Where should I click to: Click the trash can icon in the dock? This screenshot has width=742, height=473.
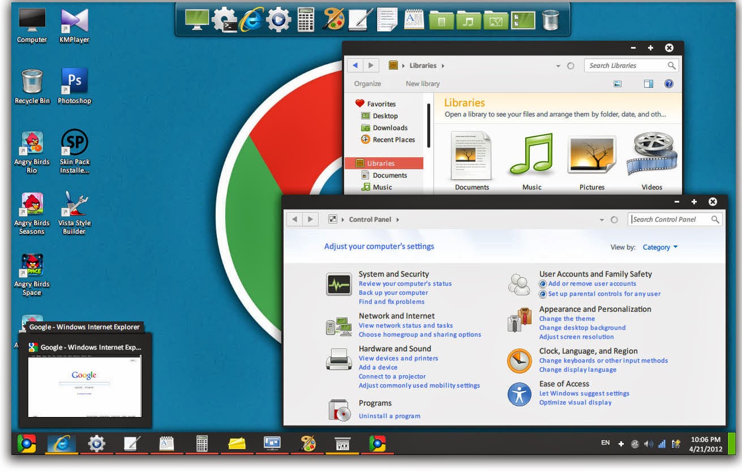coord(551,19)
